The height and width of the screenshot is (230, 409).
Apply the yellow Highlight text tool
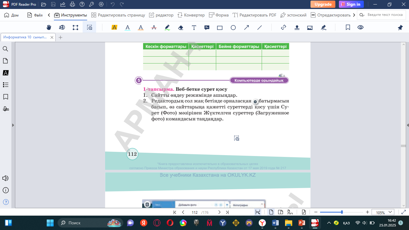114,28
